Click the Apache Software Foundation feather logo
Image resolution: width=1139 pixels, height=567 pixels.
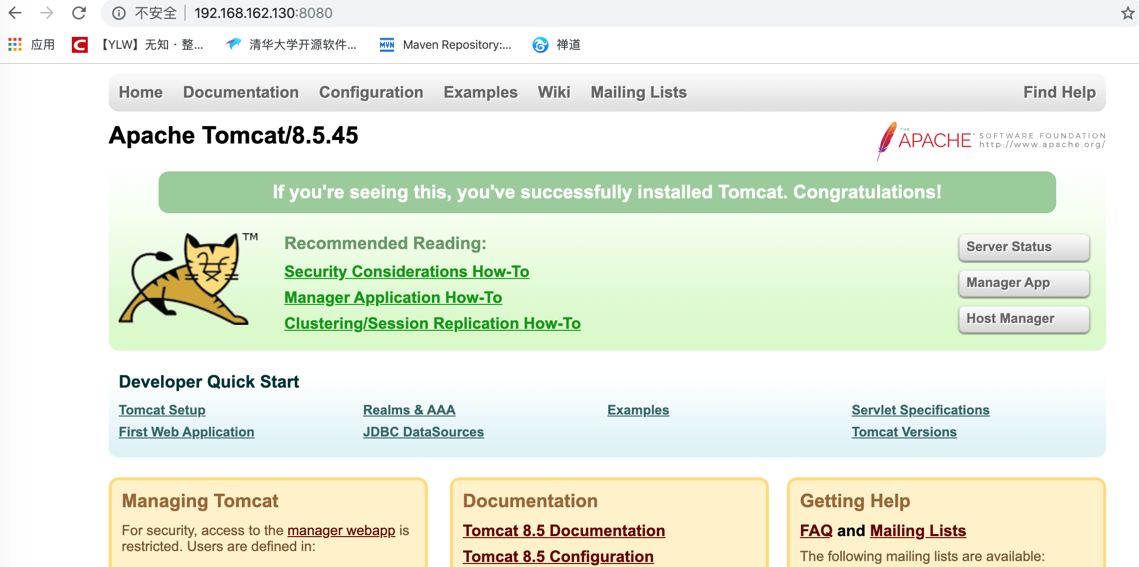click(x=991, y=141)
